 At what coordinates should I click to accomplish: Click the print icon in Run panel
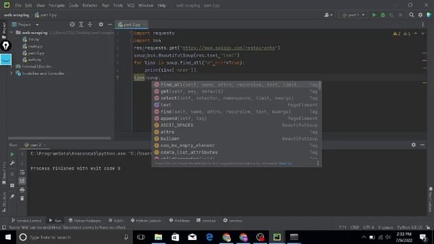tap(22, 190)
